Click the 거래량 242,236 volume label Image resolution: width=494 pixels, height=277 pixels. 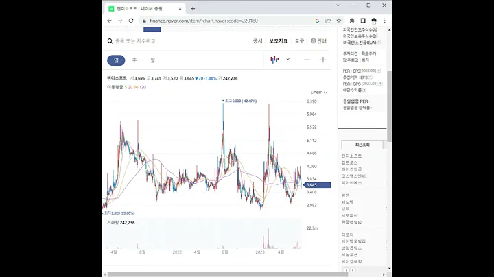(121, 223)
